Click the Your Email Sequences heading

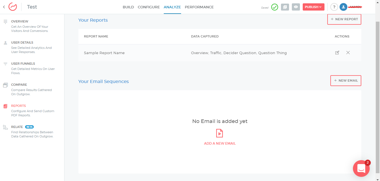104,81
